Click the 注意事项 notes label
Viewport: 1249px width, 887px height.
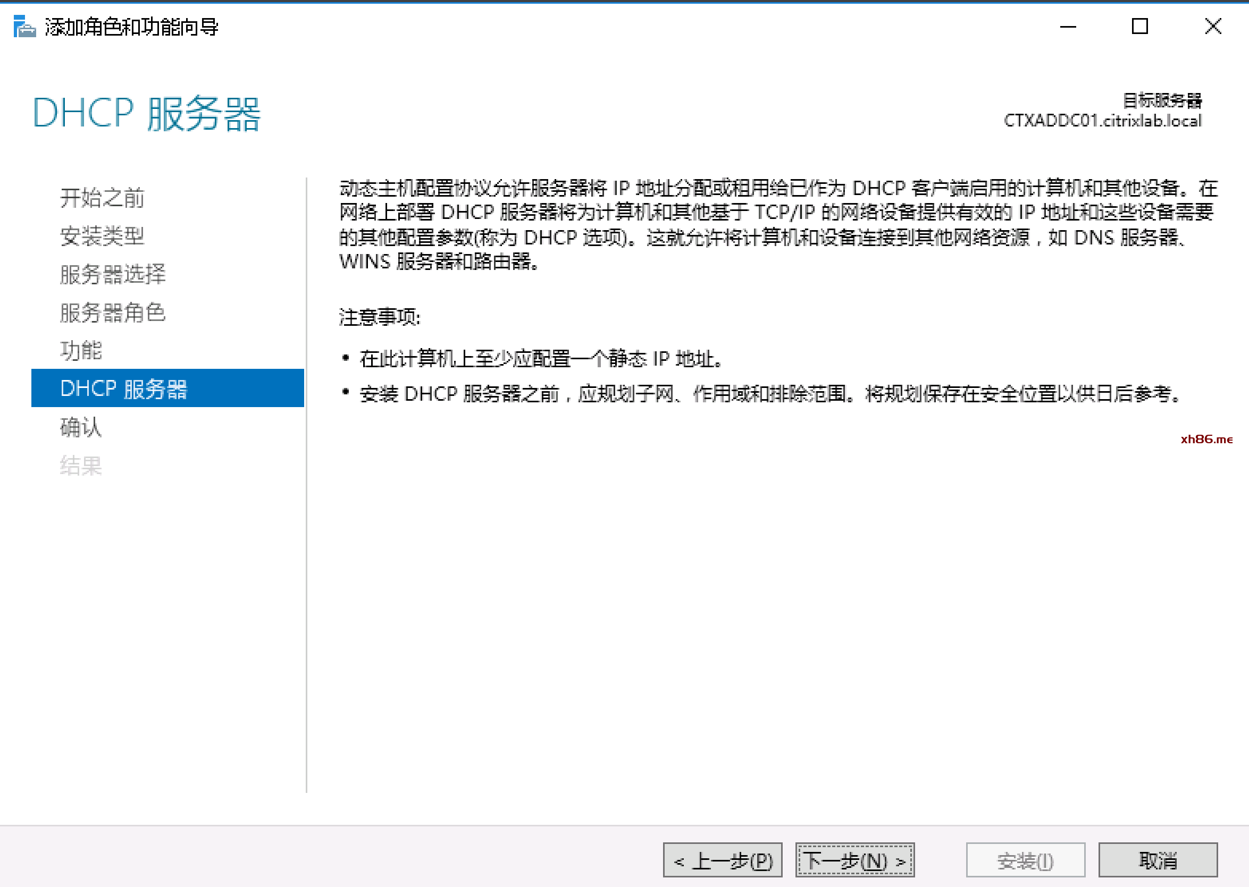tap(380, 317)
